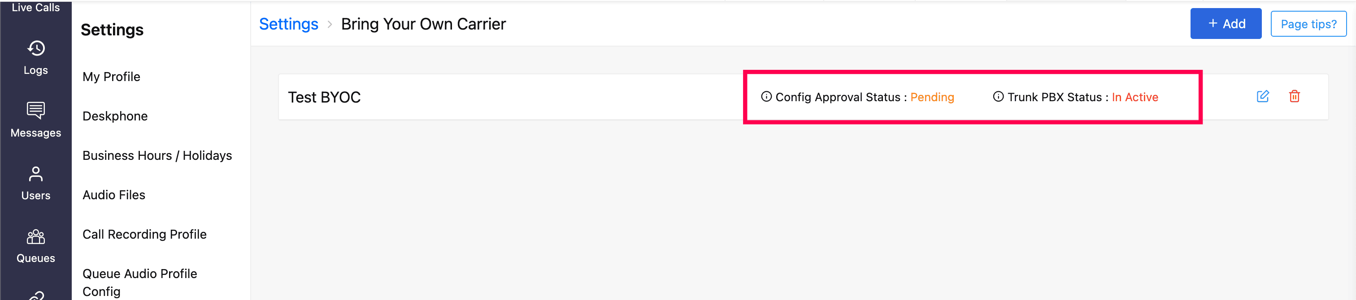Open Call Recording Profile settings
Image resolution: width=1356 pixels, height=300 pixels.
click(144, 234)
